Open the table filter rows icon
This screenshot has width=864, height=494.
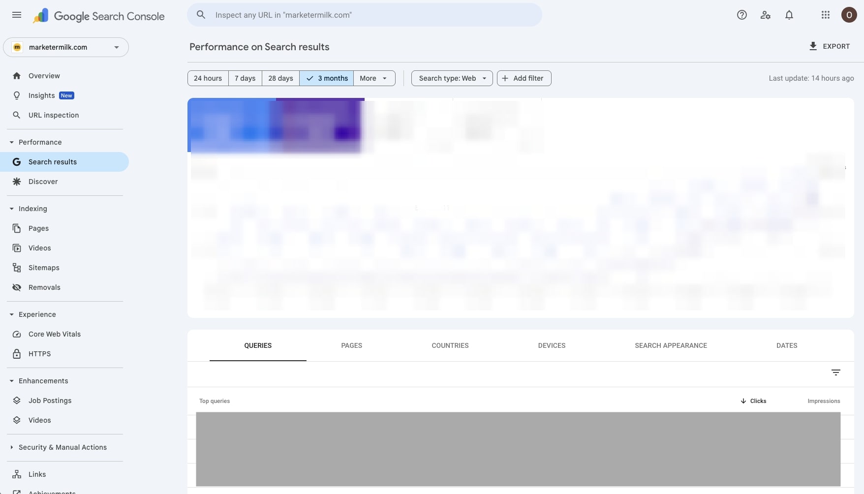pos(835,372)
